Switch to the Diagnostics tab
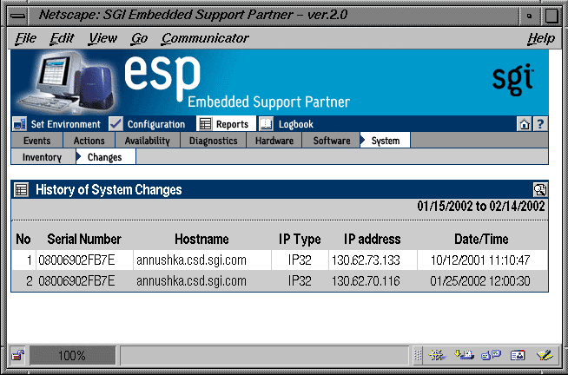Viewport: 568px width, 375px height. click(214, 141)
